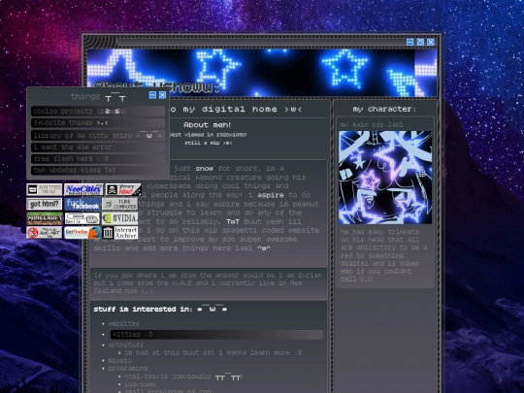Select "i want the 404 error" entry
Image resolution: width=524 pixels, height=393 pixels.
[98, 147]
